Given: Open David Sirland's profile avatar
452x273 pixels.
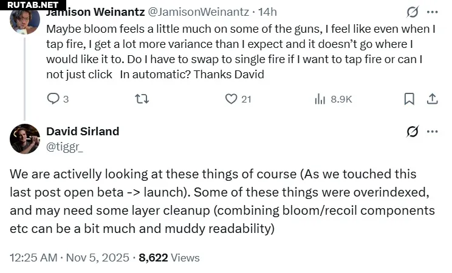Looking at the screenshot, I should tap(25, 139).
